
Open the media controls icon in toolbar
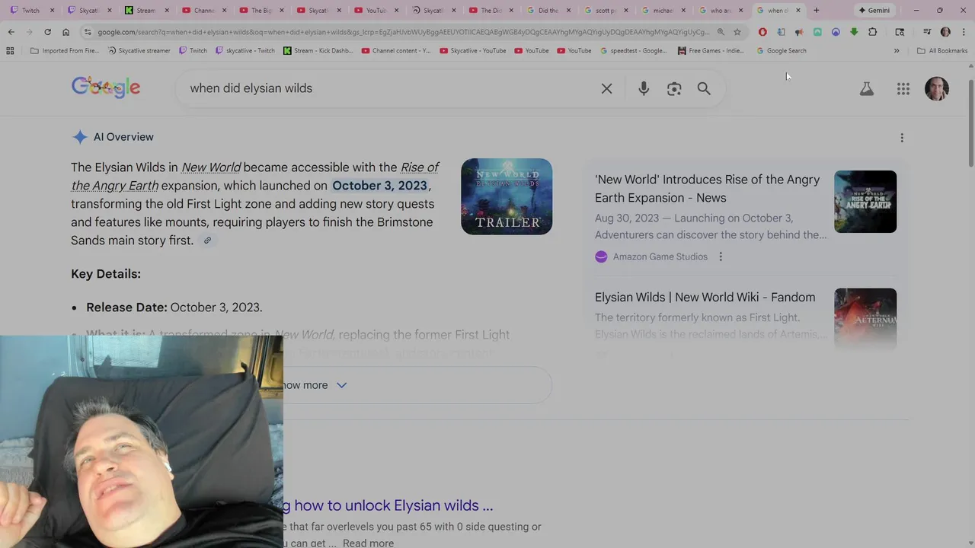(927, 32)
